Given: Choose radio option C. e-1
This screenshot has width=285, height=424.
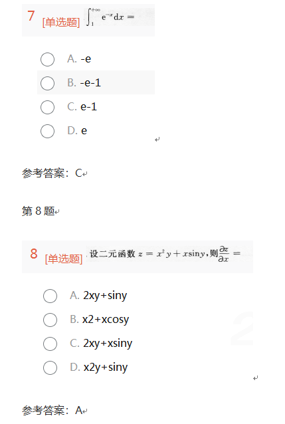Looking at the screenshot, I should (47, 107).
